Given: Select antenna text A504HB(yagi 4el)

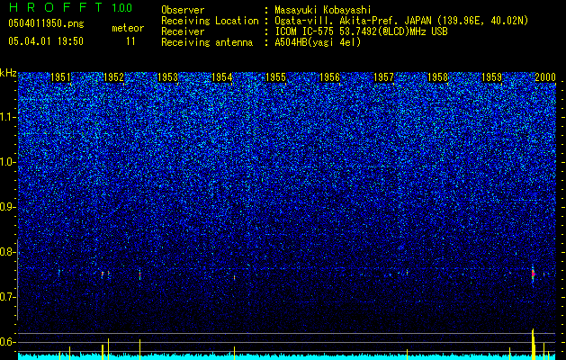Looking at the screenshot, I should tap(318, 42).
